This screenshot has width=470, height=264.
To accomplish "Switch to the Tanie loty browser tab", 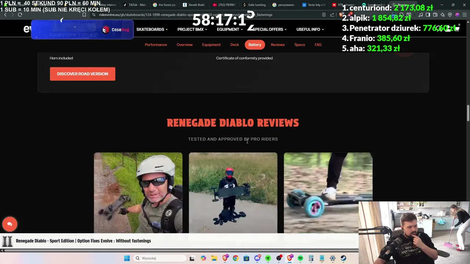I will (314, 5).
